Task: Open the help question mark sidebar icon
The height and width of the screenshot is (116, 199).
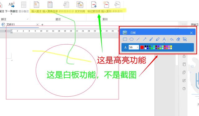Action: tap(184, 89)
